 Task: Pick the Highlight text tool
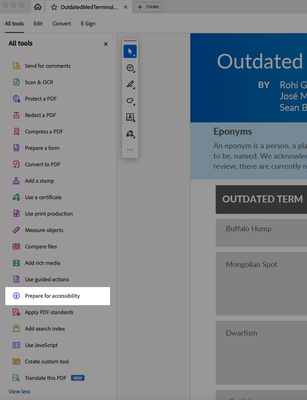130,85
